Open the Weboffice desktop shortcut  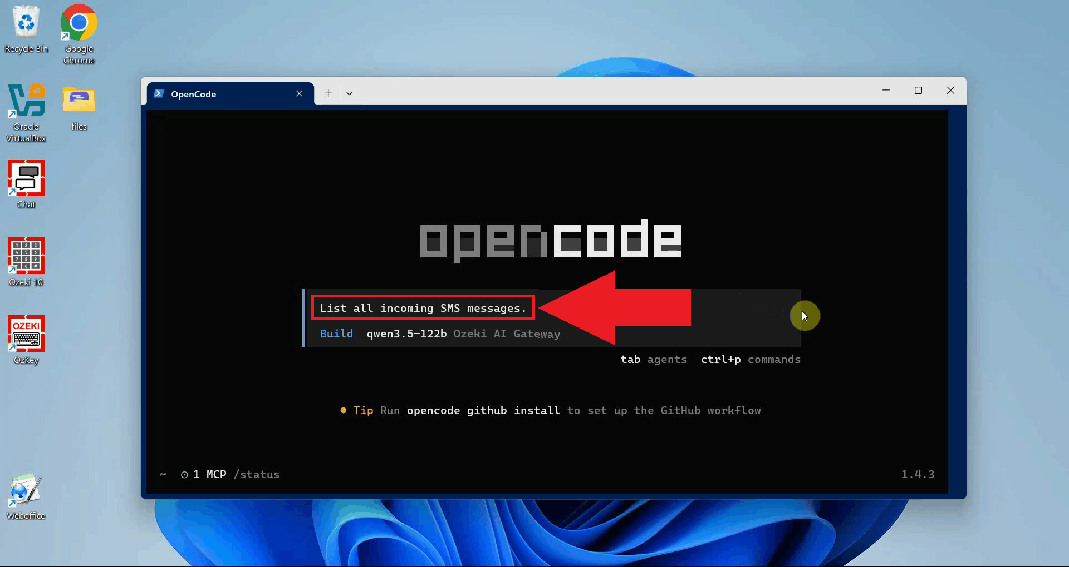click(26, 496)
